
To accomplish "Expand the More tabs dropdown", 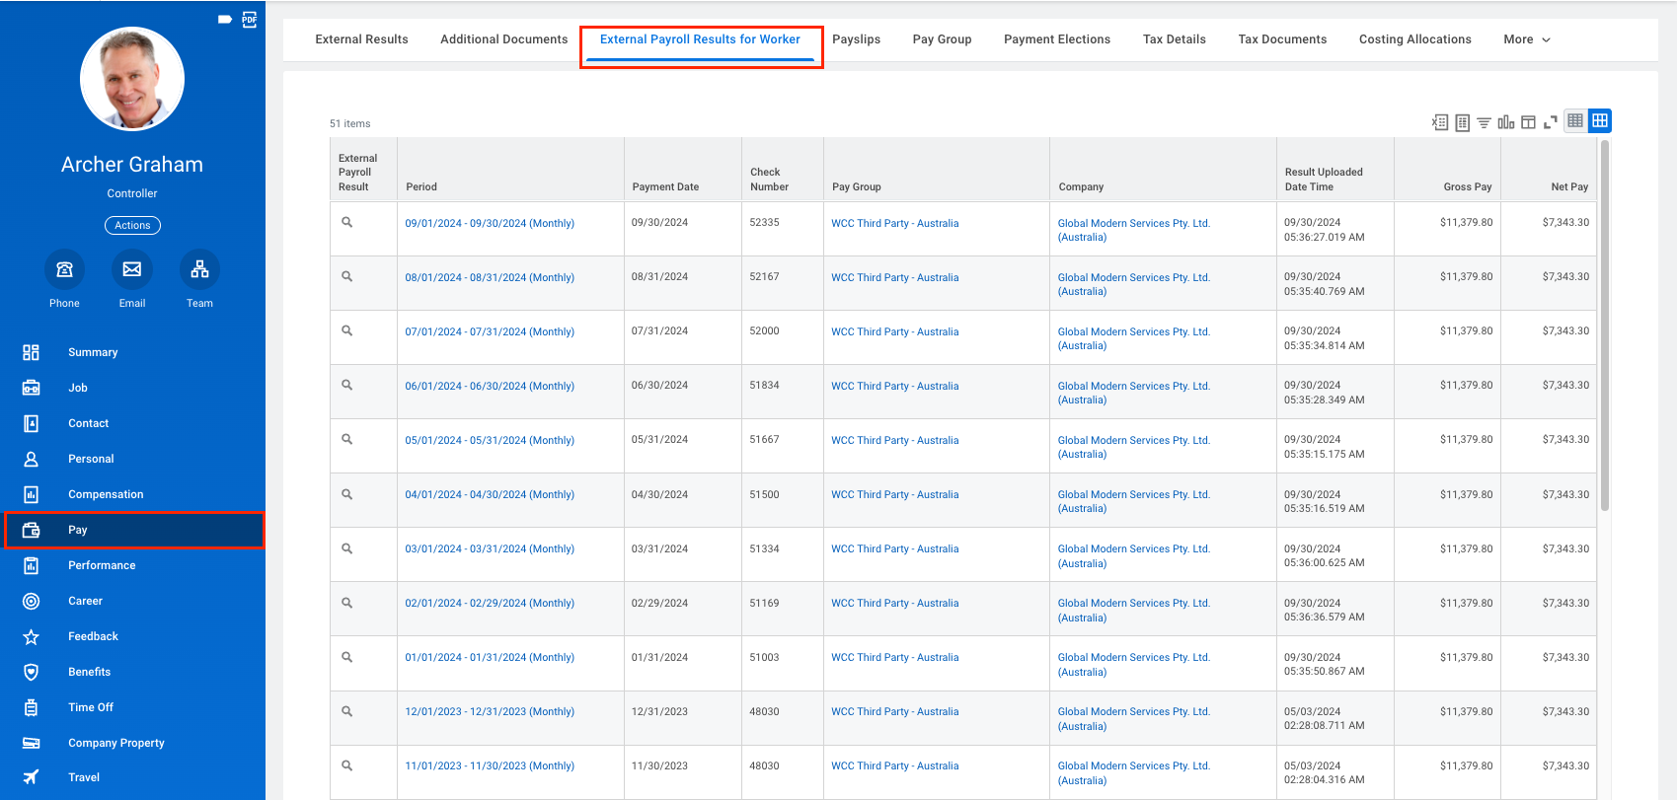I will point(1527,39).
